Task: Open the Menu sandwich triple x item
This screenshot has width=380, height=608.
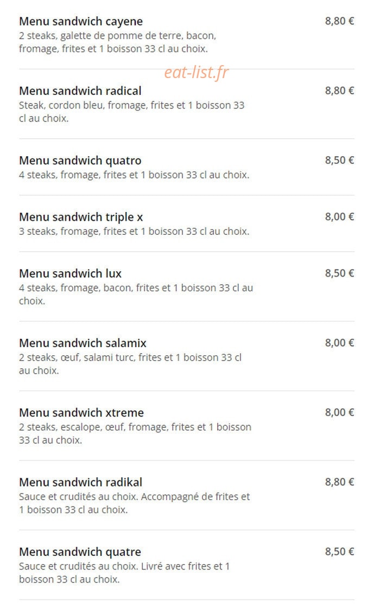Action: pos(81,217)
